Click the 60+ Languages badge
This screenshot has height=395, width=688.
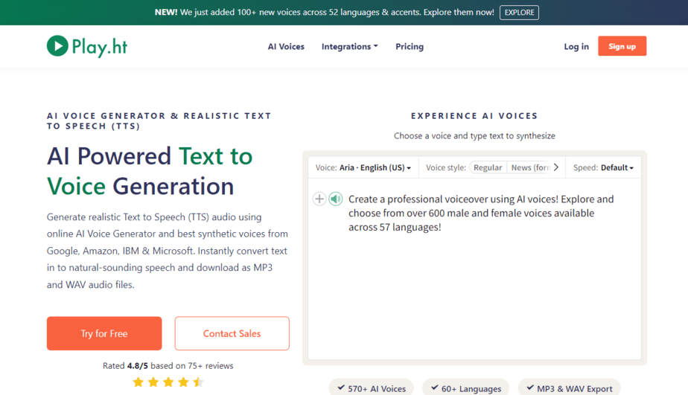click(465, 388)
